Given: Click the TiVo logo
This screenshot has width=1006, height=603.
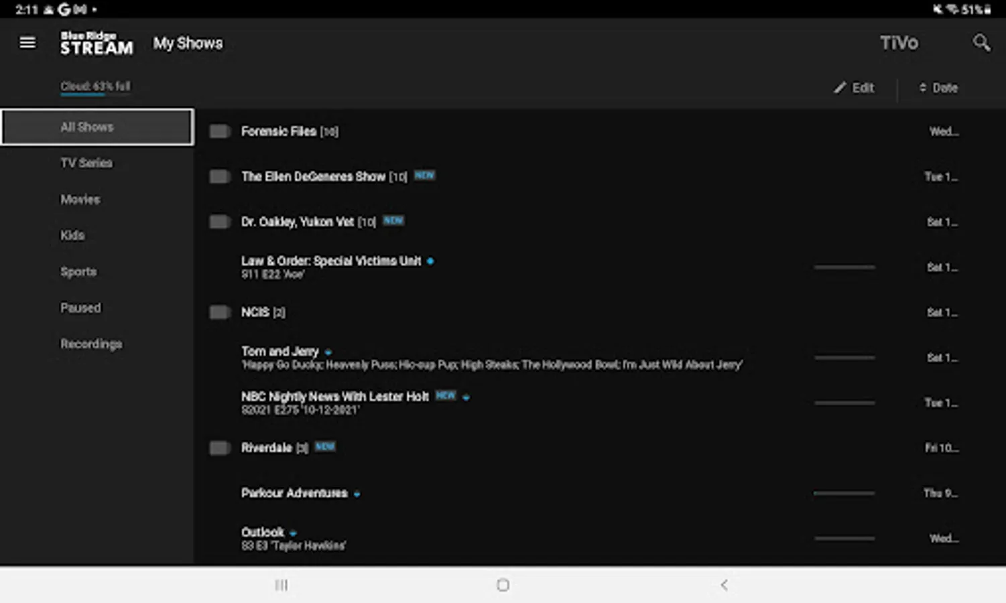Looking at the screenshot, I should tap(899, 43).
